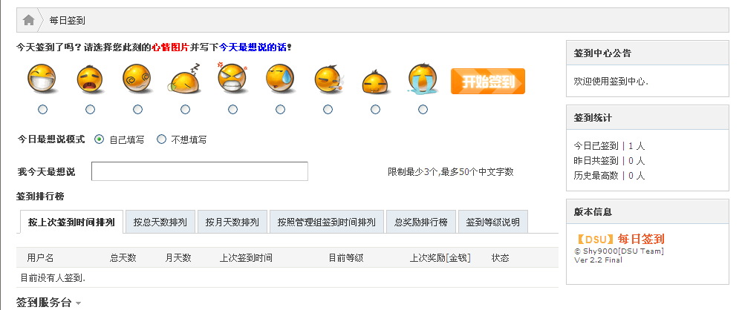
Task: Choose the 自己填写 mode option
Action: (x=99, y=139)
